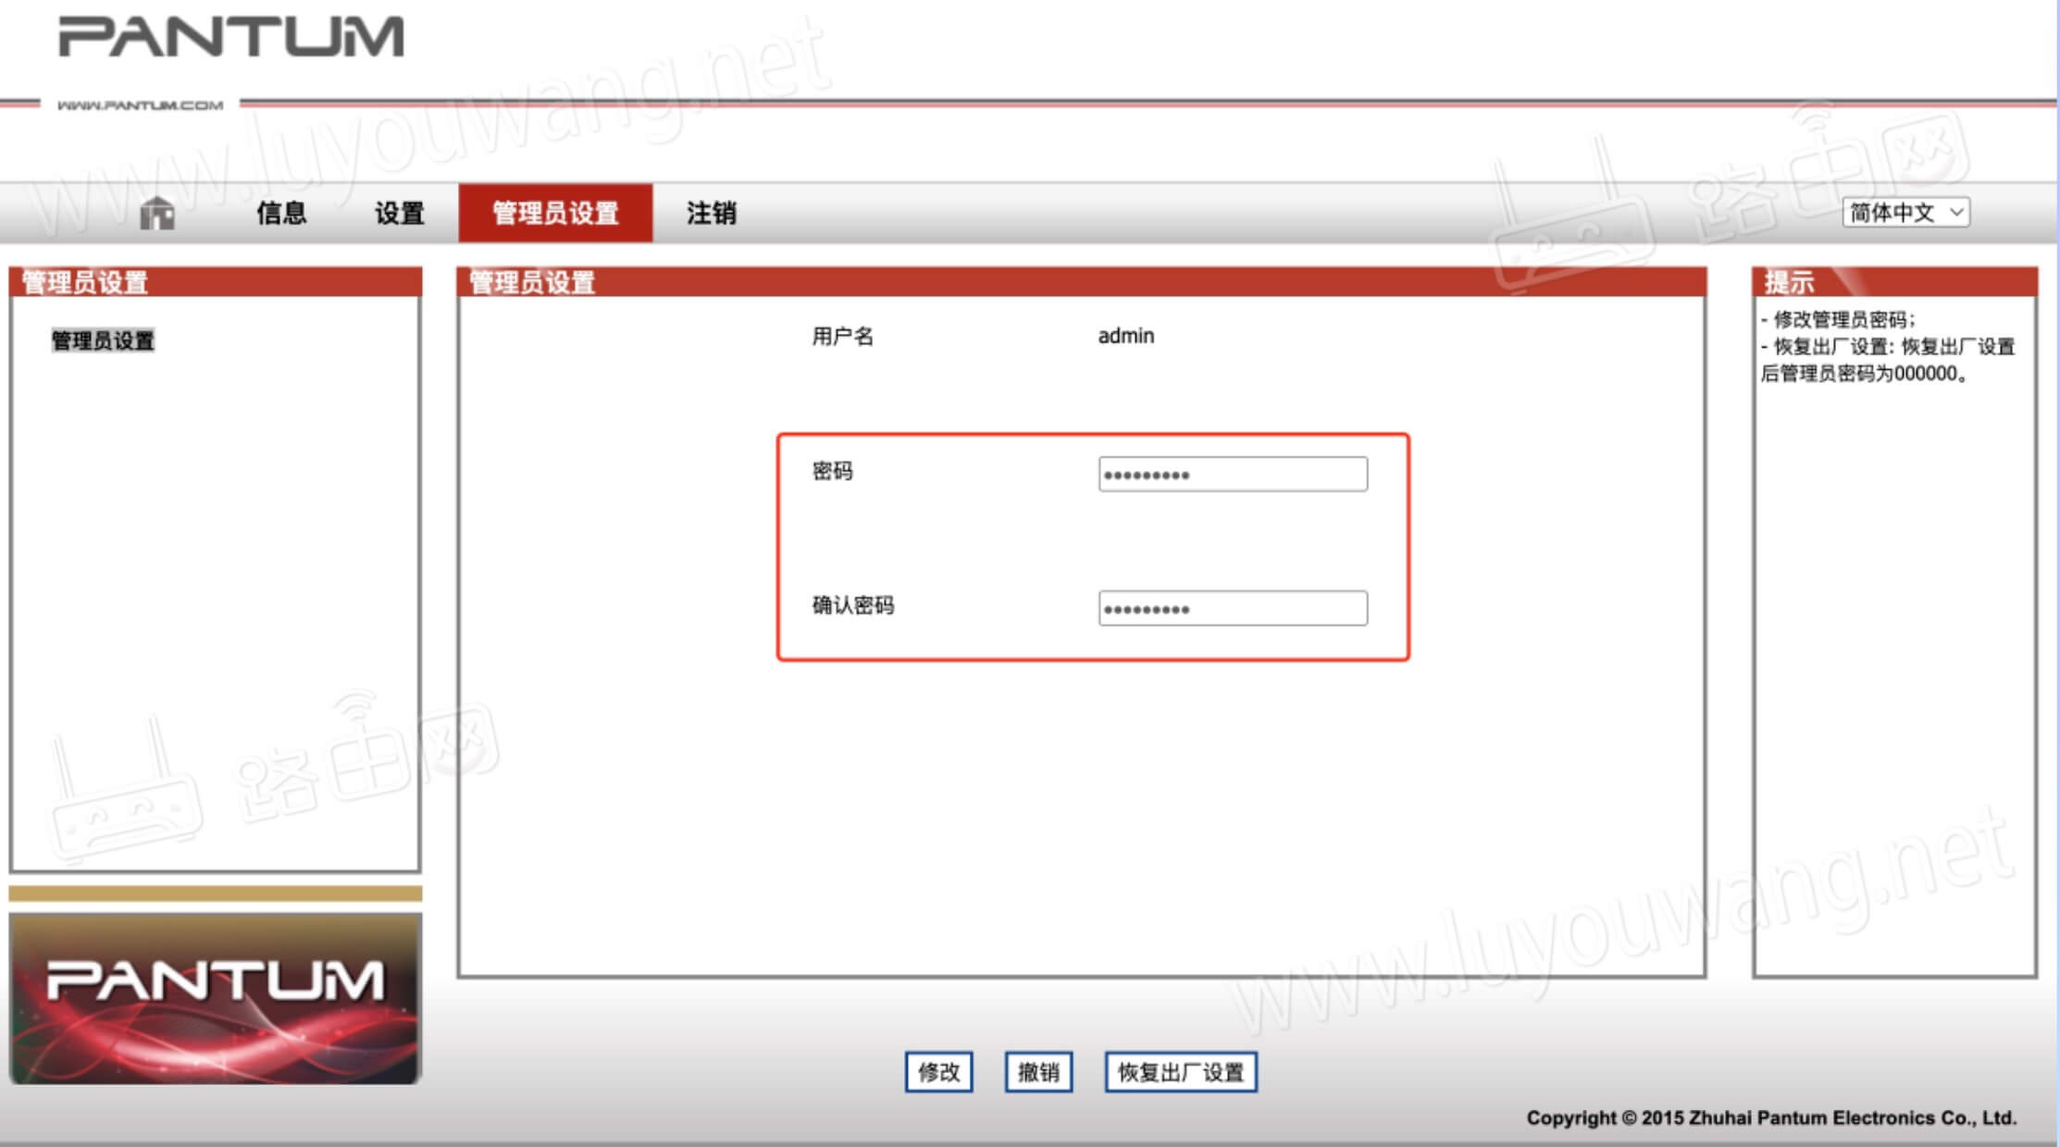2060x1147 pixels.
Task: Click the 撤销 button to cancel
Action: click(1038, 1071)
